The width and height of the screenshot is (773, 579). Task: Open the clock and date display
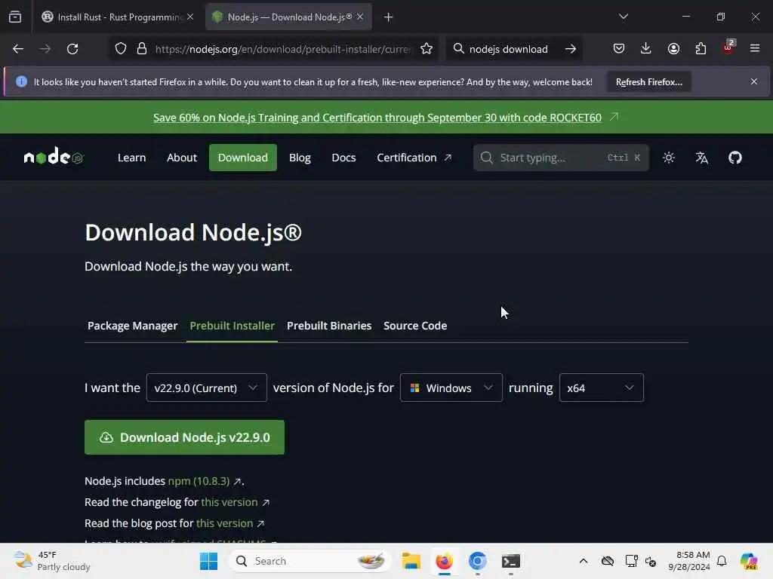pyautogui.click(x=689, y=561)
